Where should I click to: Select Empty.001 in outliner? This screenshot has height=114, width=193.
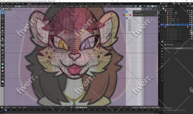pyautogui.click(x=172, y=19)
